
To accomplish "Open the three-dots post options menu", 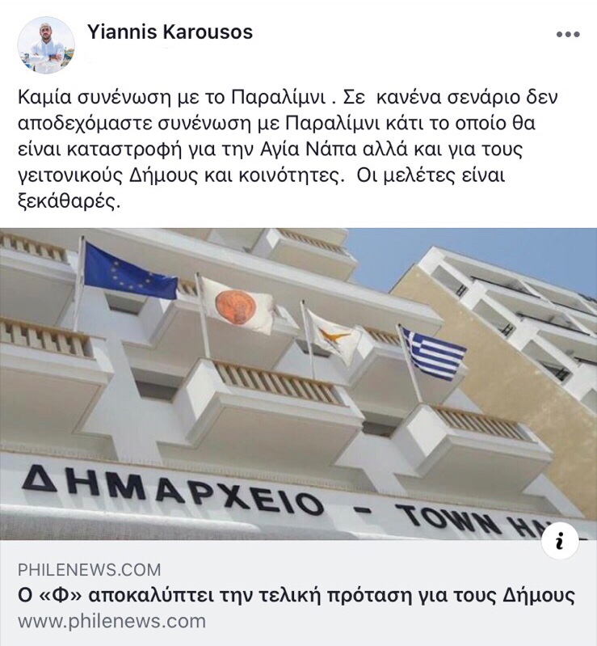I will click(568, 35).
